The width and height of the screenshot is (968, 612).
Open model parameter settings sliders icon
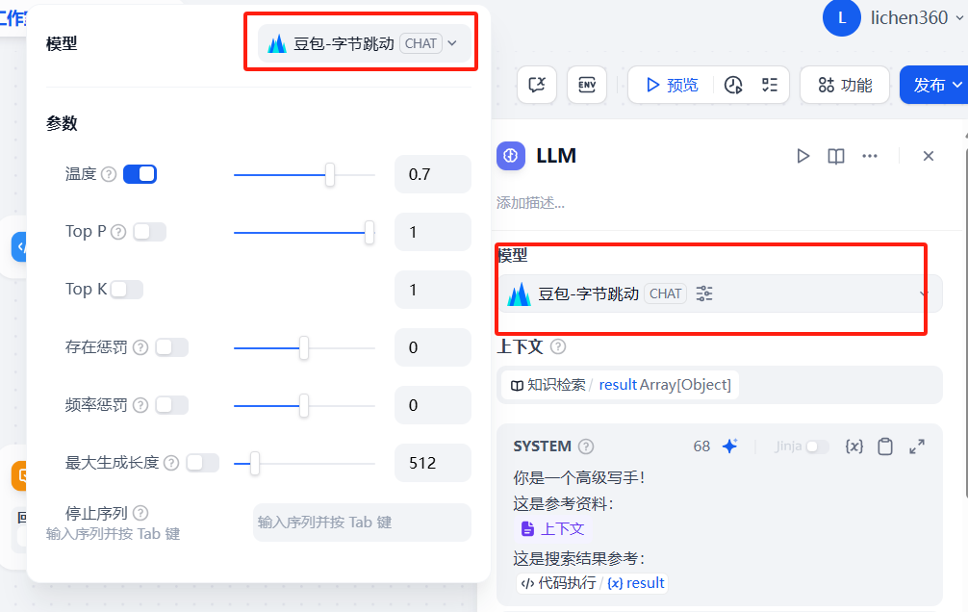coord(703,293)
